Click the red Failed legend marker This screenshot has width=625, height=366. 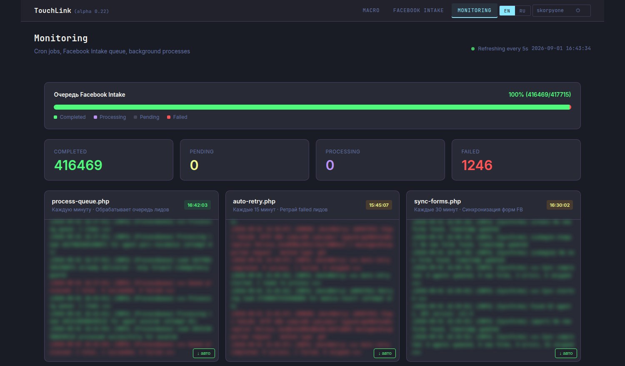[169, 117]
